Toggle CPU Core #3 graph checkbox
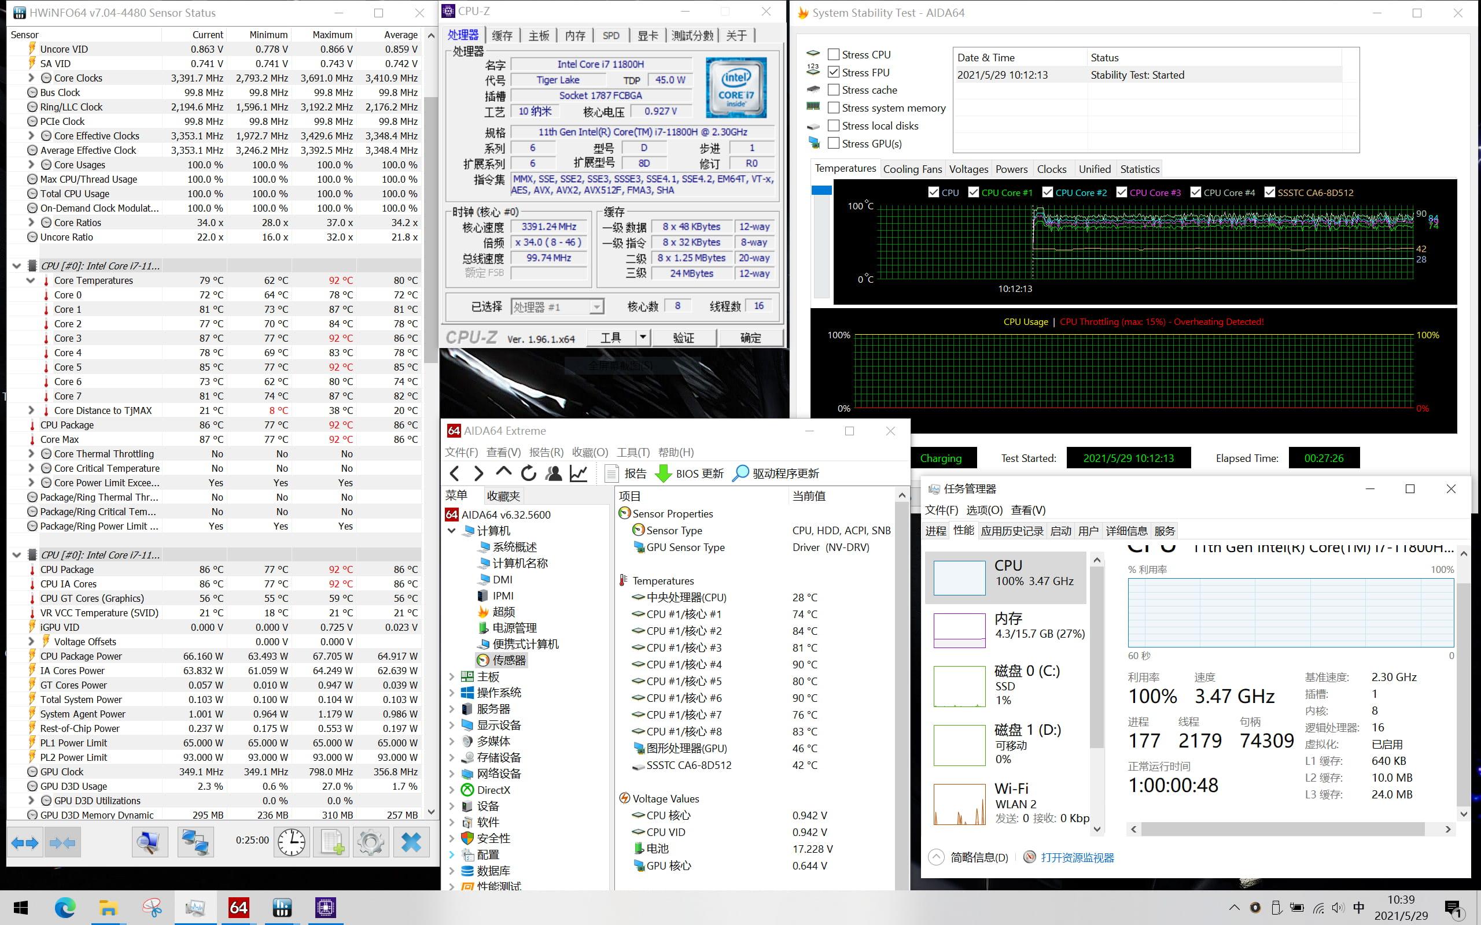Image resolution: width=1481 pixels, height=925 pixels. pyautogui.click(x=1121, y=192)
